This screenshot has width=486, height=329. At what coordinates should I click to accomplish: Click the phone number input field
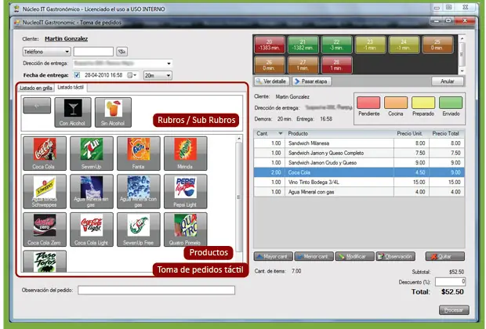[x=93, y=52]
